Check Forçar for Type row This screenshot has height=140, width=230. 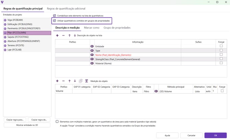tap(221, 50)
